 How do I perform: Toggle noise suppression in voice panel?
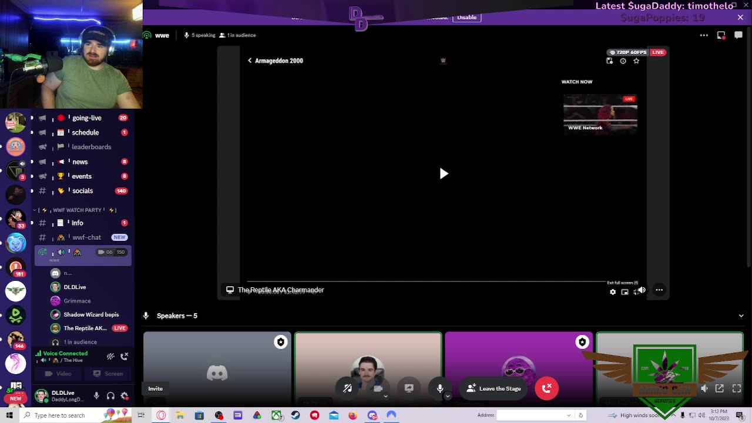coord(110,356)
